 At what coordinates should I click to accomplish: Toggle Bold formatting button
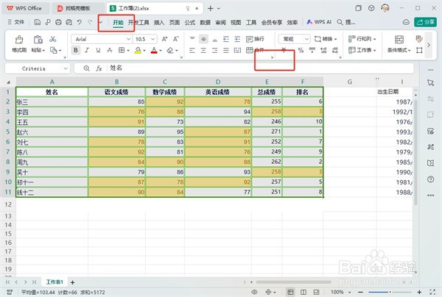tap(76, 50)
